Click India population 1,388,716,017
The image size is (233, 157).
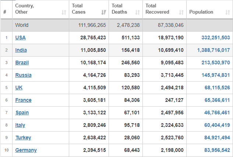213,50
